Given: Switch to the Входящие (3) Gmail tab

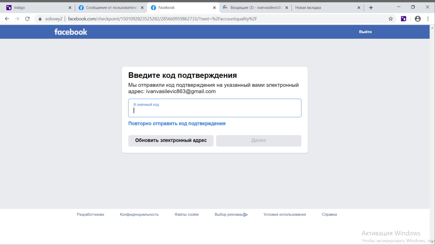Looking at the screenshot, I should [x=255, y=7].
